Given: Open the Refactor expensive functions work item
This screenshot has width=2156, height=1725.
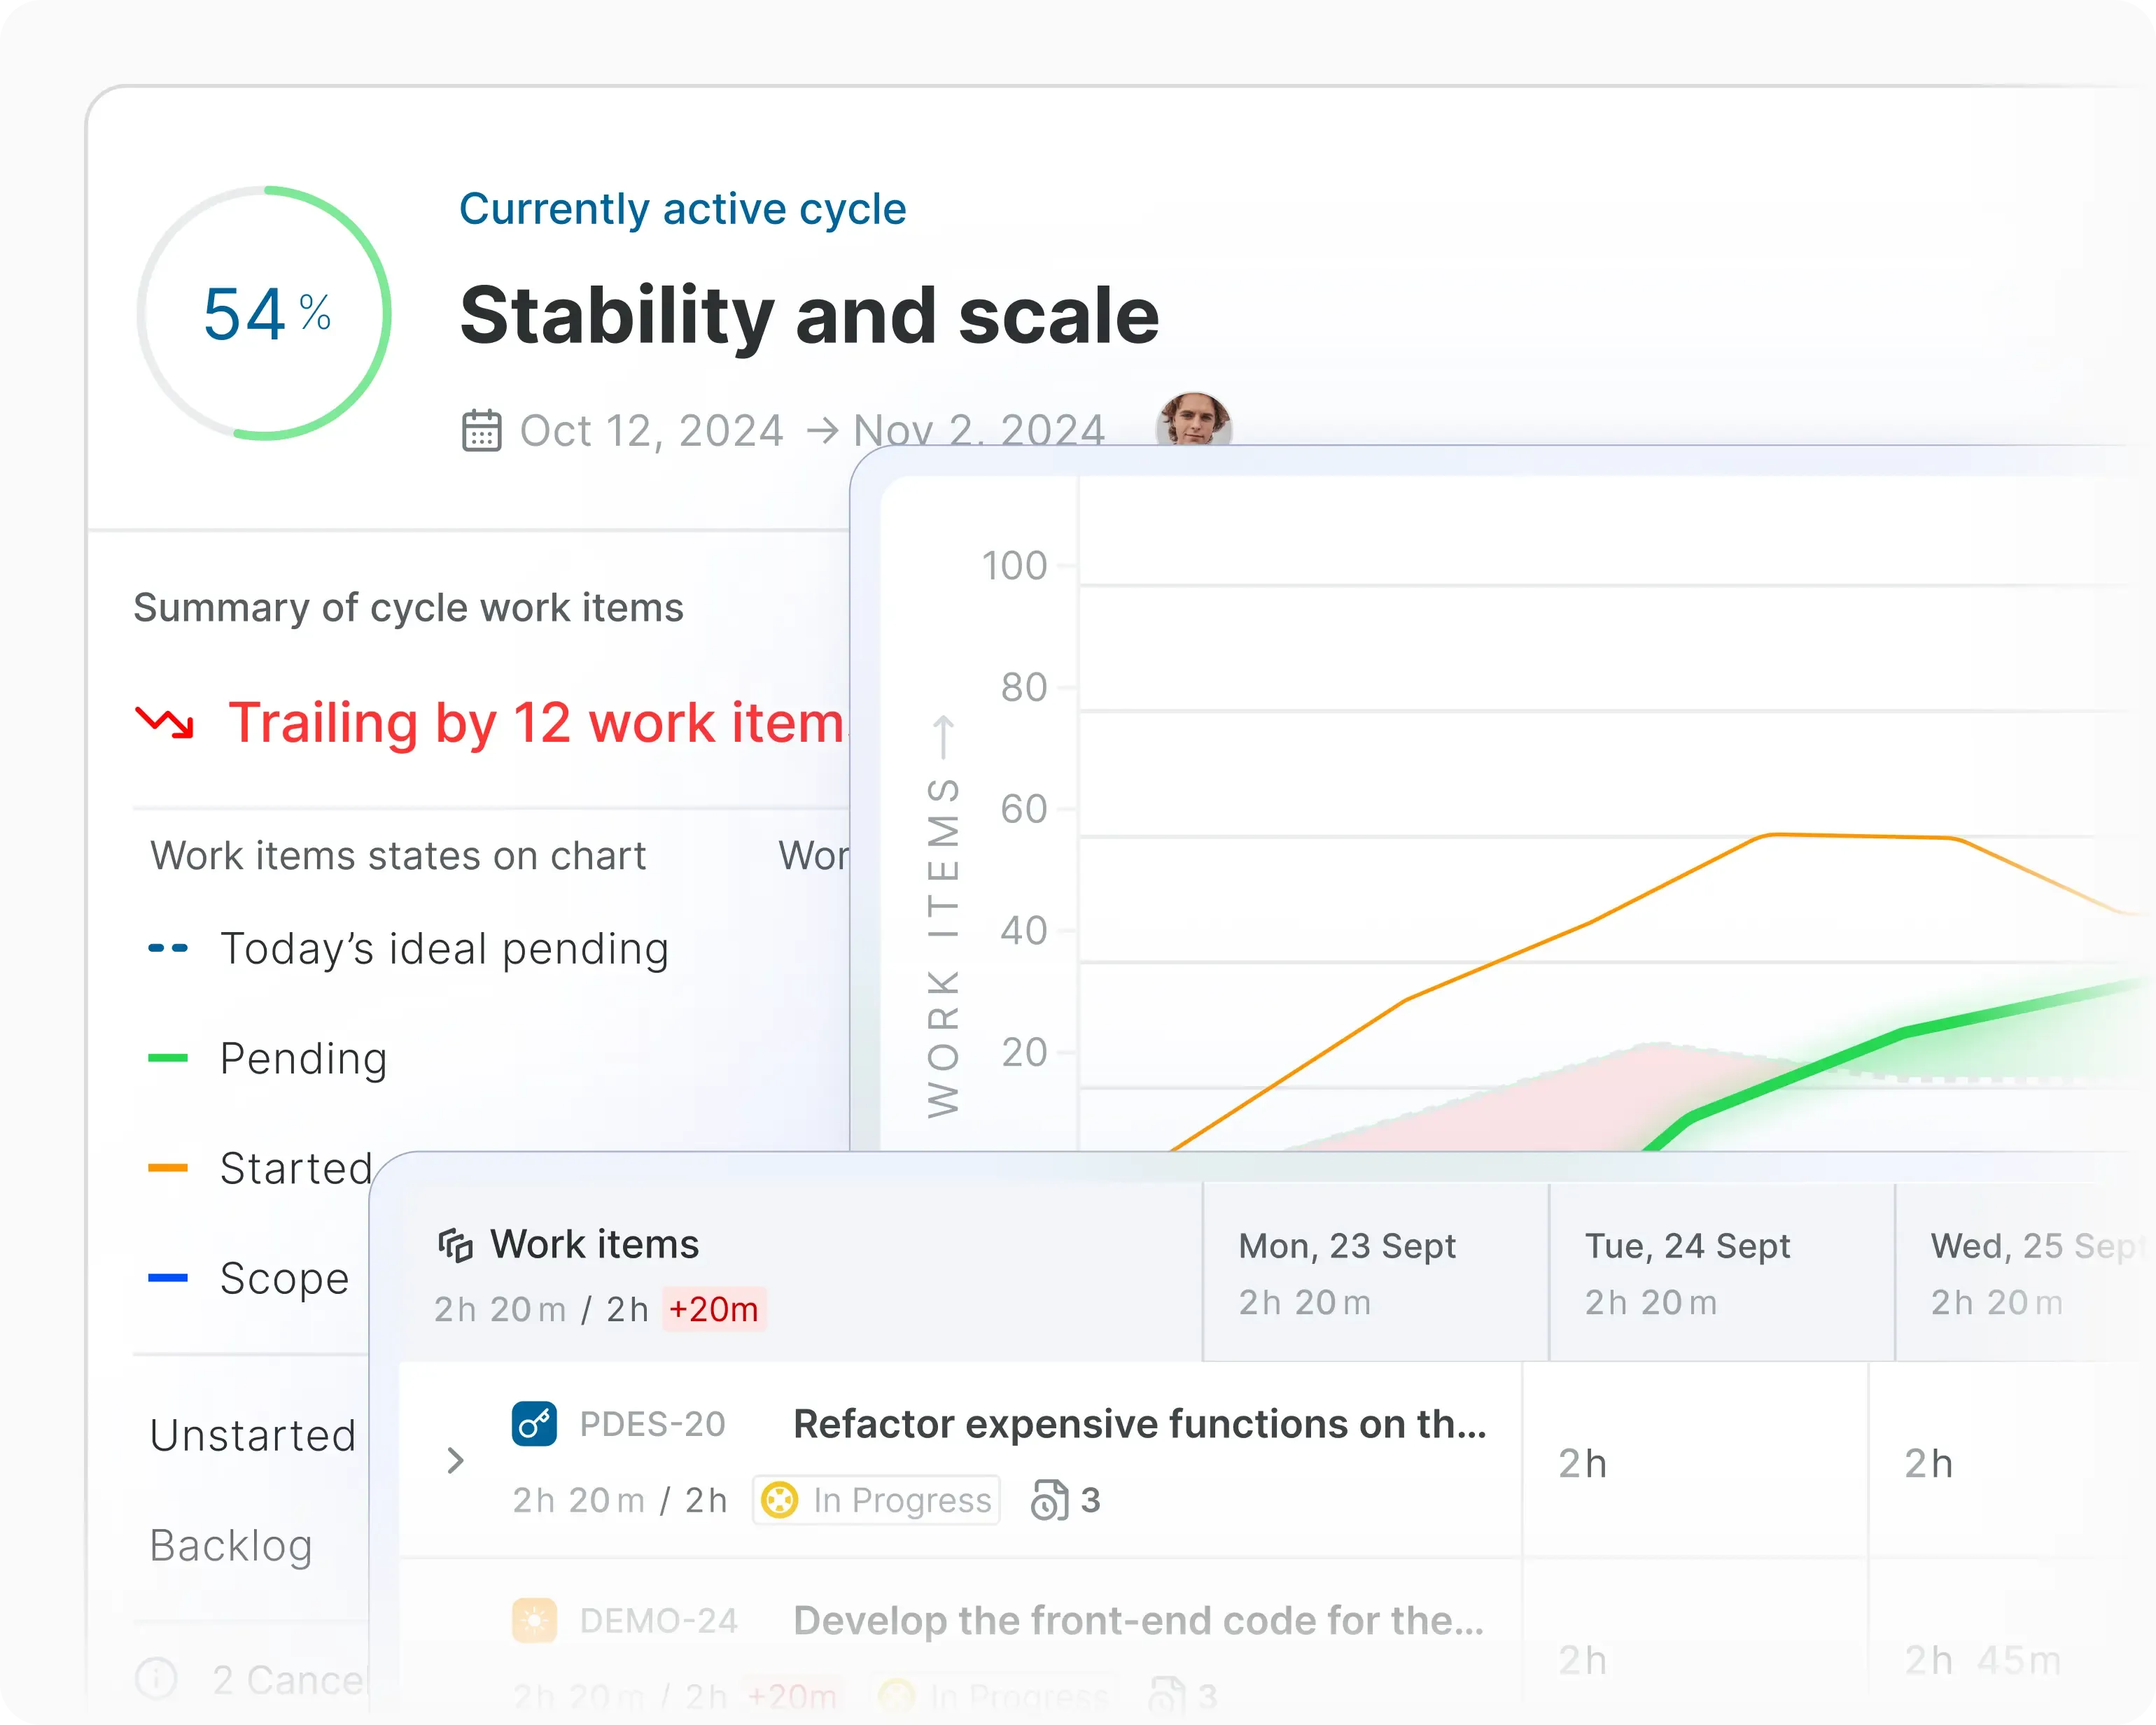Looking at the screenshot, I should coord(1139,1424).
